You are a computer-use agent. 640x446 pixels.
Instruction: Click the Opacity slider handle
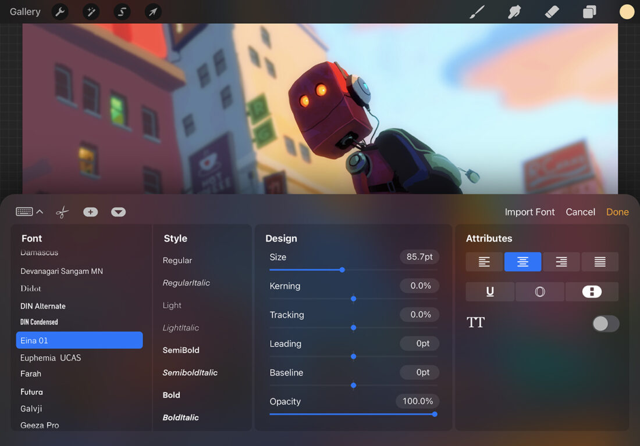(x=434, y=414)
